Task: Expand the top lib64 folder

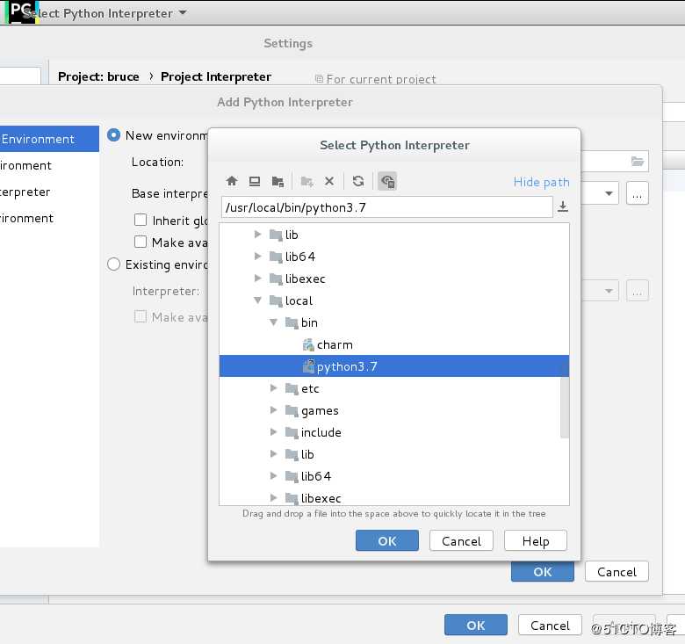Action: [257, 256]
